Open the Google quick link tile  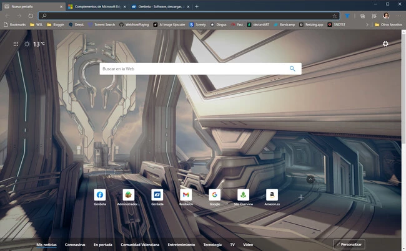coord(215,195)
